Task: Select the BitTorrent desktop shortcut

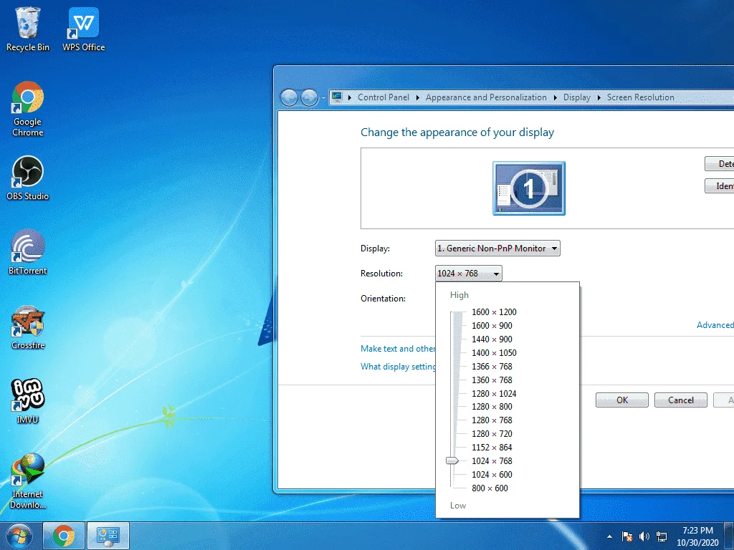Action: [28, 252]
